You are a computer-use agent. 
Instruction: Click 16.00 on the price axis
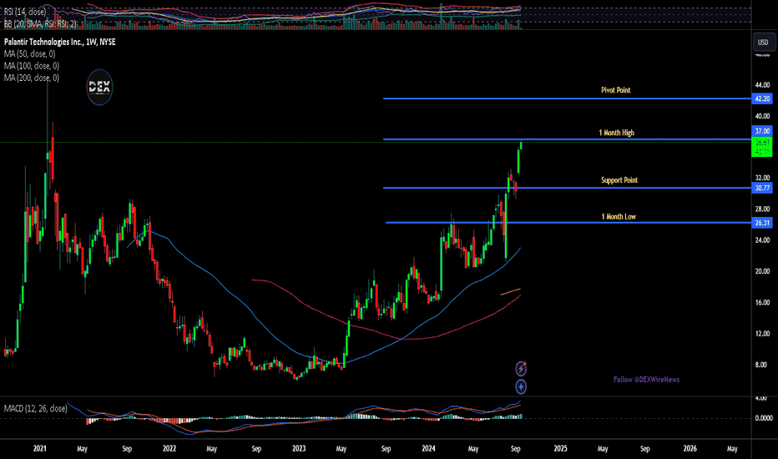762,303
